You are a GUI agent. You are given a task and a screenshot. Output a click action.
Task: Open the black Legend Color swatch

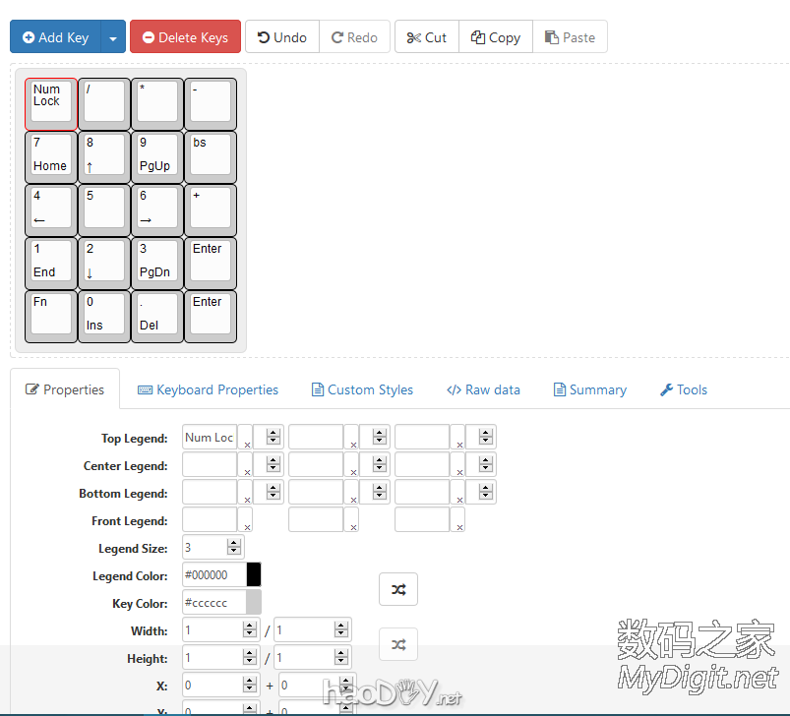pyautogui.click(x=254, y=575)
